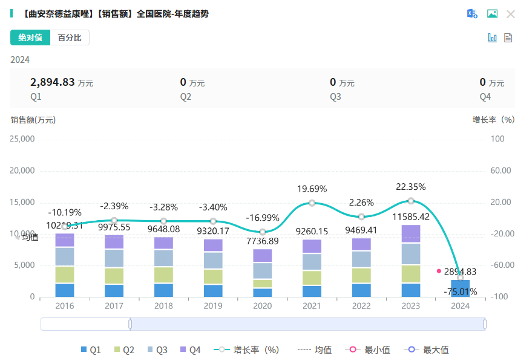Switch to data table view icon
The image size is (515, 364).
508,37
